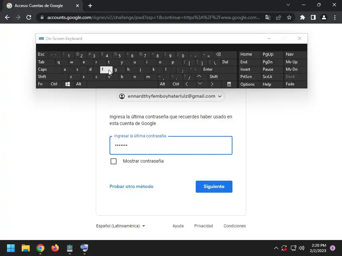Screen dimensions: 342x256
Task: Show hidden system tray icons
Action: click(x=276, y=248)
